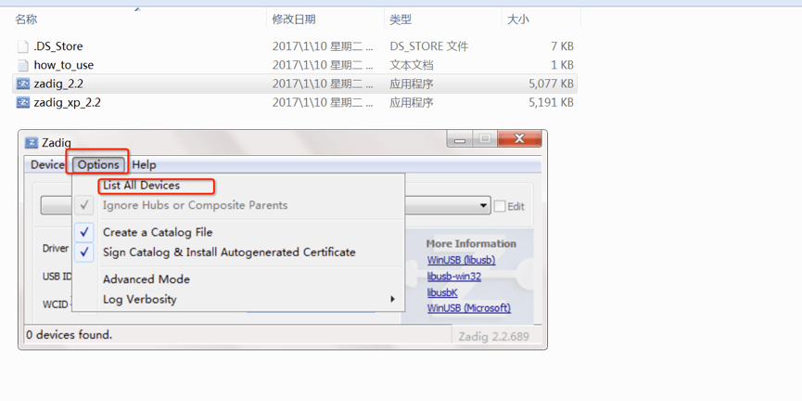The width and height of the screenshot is (802, 401).
Task: Minimize the Zadig window
Action: [459, 138]
